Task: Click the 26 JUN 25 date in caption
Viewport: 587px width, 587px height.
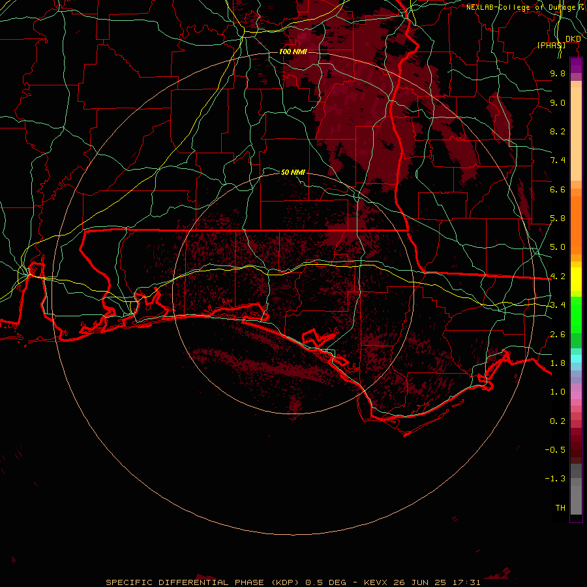Action: pyautogui.click(x=420, y=582)
